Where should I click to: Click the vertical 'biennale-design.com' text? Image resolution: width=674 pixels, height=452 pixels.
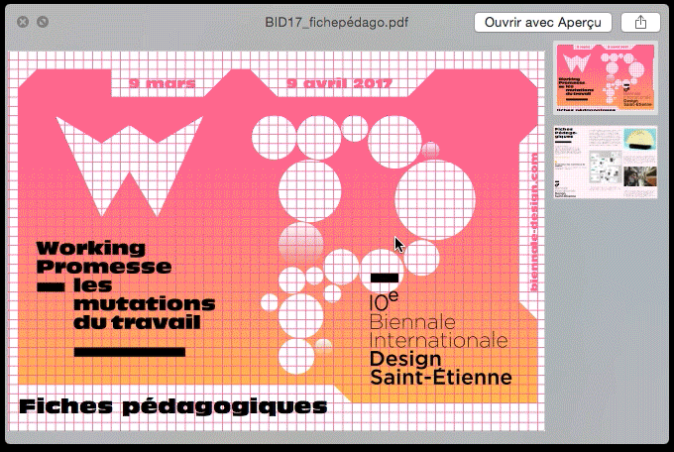[534, 222]
